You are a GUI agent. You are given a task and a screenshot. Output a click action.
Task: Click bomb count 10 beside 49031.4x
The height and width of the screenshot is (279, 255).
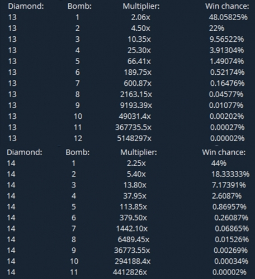point(78,116)
